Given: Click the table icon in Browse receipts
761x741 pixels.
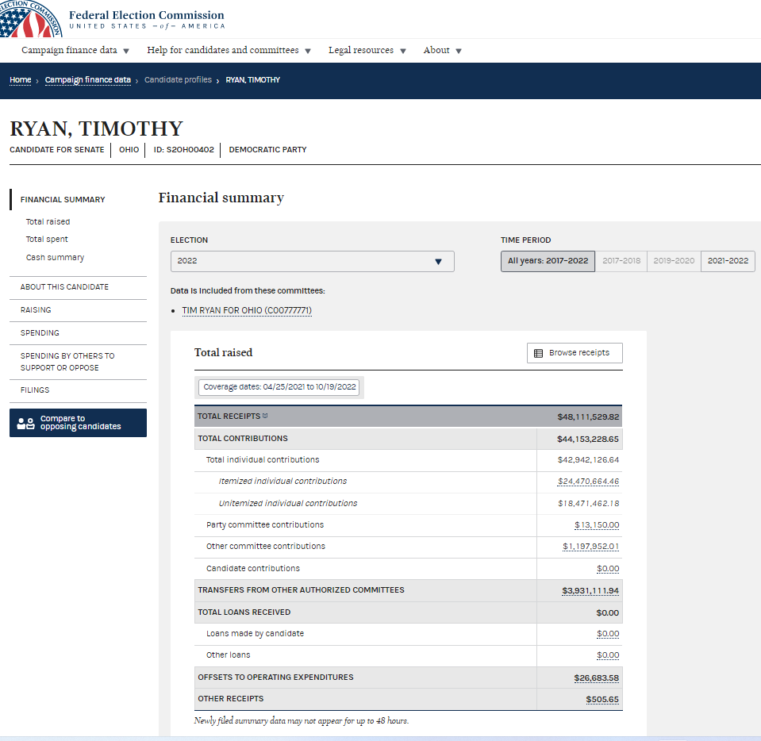Looking at the screenshot, I should (539, 353).
